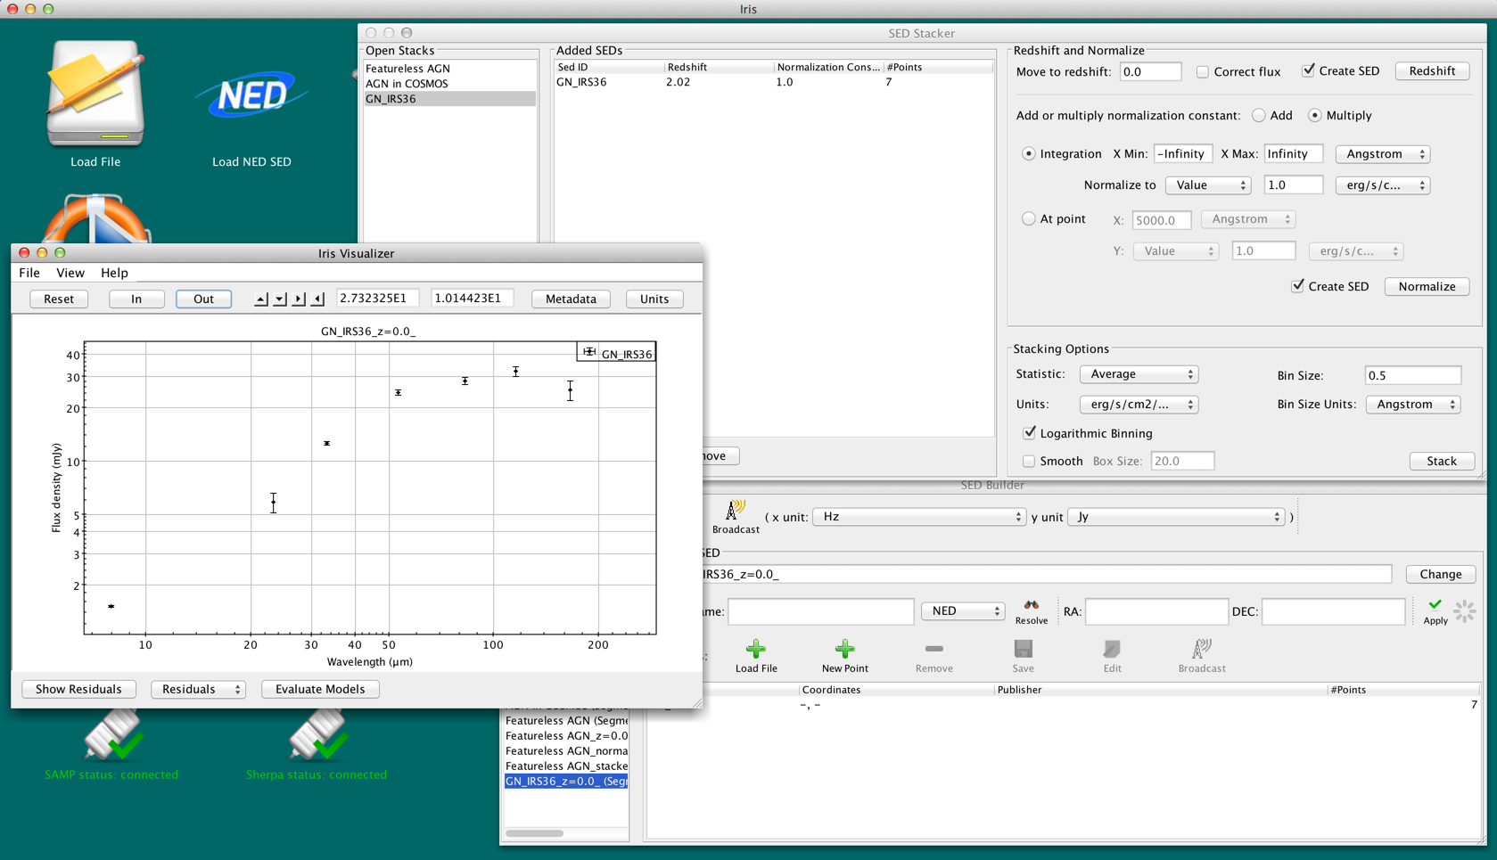Click the SAMP status connected icon
The width and height of the screenshot is (1497, 860).
click(x=112, y=735)
